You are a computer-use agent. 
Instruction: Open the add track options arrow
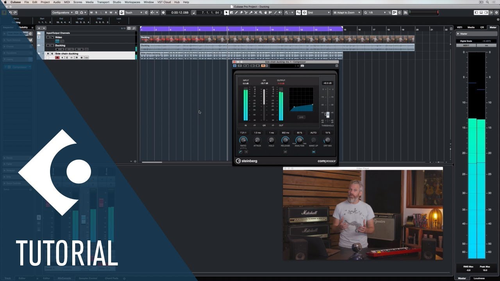[x=44, y=28]
